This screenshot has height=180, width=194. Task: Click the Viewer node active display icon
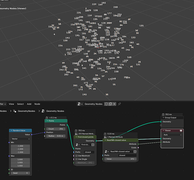[x=181, y=131]
